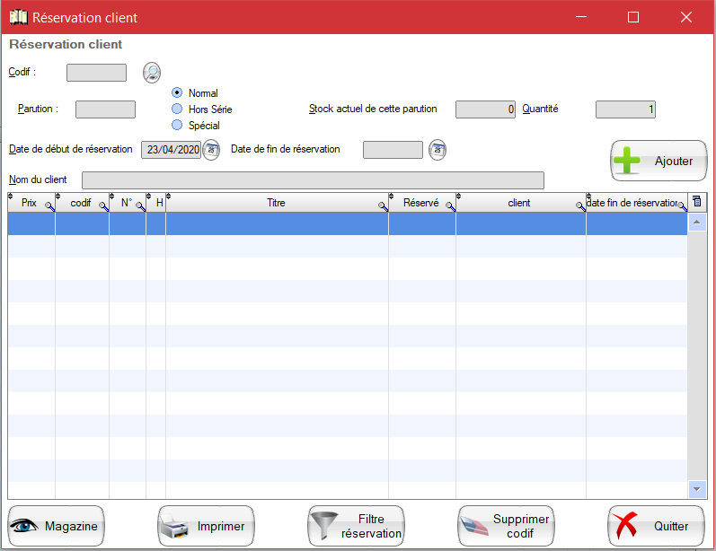Click magnifier icon in Réservé column header
This screenshot has height=551, width=716.
450,206
